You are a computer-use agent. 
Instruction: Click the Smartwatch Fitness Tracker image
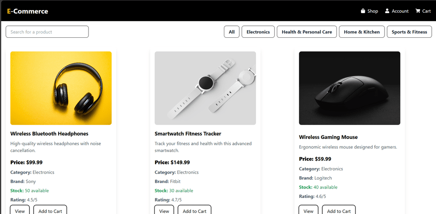[x=205, y=88]
